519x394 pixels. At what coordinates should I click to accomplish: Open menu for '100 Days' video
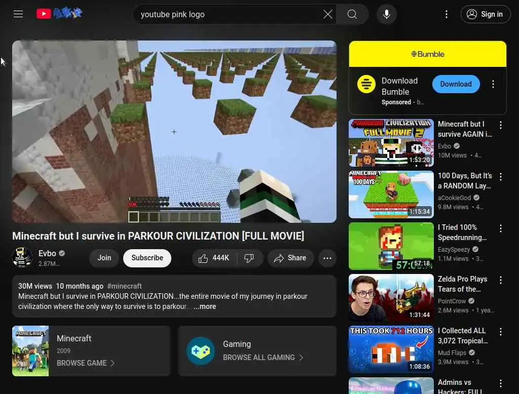click(x=500, y=177)
